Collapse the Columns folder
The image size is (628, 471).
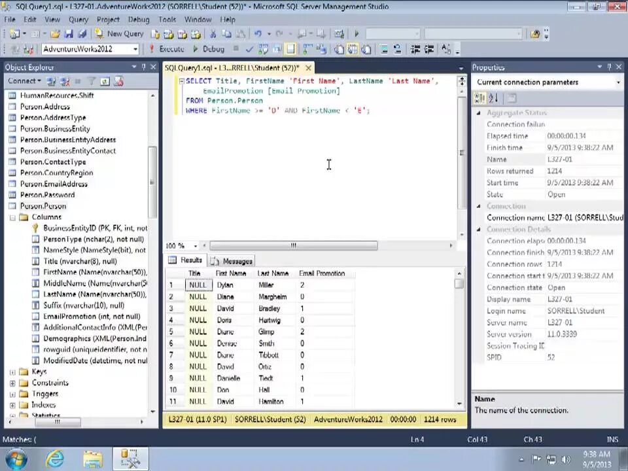pos(12,217)
